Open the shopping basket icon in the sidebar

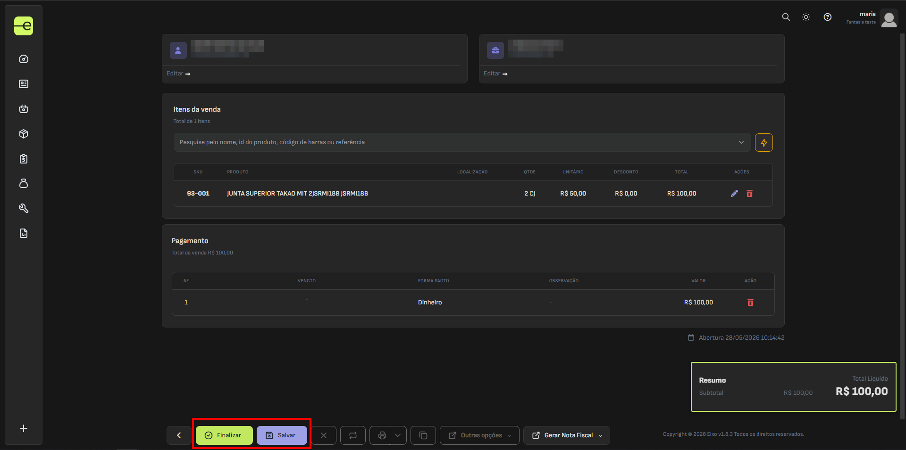coord(24,109)
